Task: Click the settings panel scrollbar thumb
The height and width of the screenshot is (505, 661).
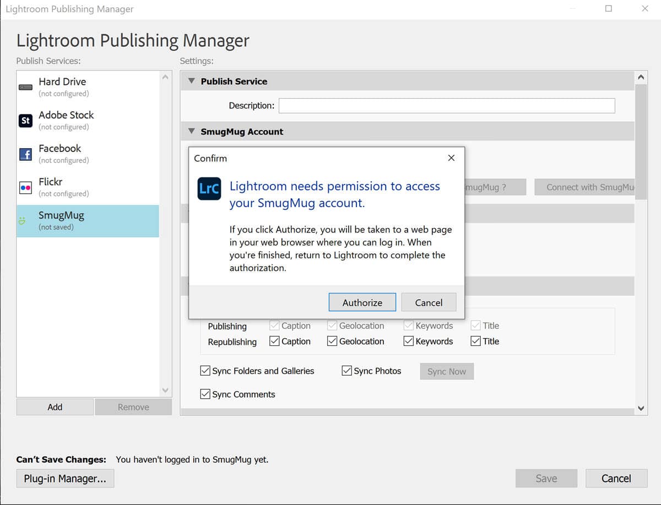Action: point(641,142)
